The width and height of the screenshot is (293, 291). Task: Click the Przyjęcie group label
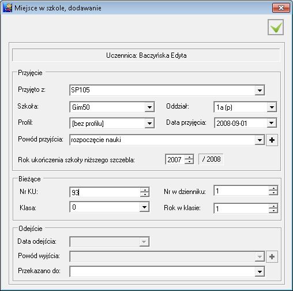[30, 73]
